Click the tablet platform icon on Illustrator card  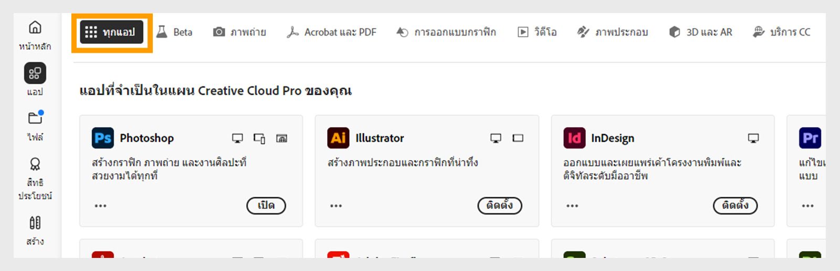tap(518, 138)
